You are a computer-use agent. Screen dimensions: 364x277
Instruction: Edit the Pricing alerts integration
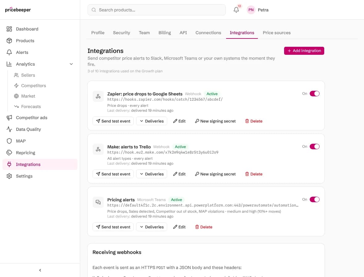180,227
